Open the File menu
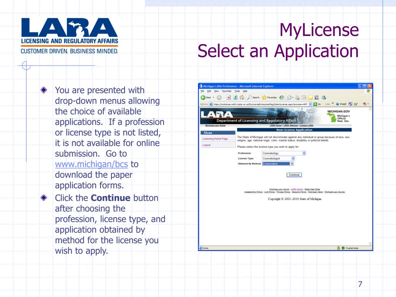 (x=202, y=91)
